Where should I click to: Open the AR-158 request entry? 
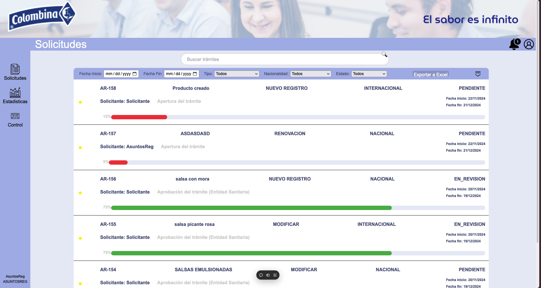pos(108,88)
